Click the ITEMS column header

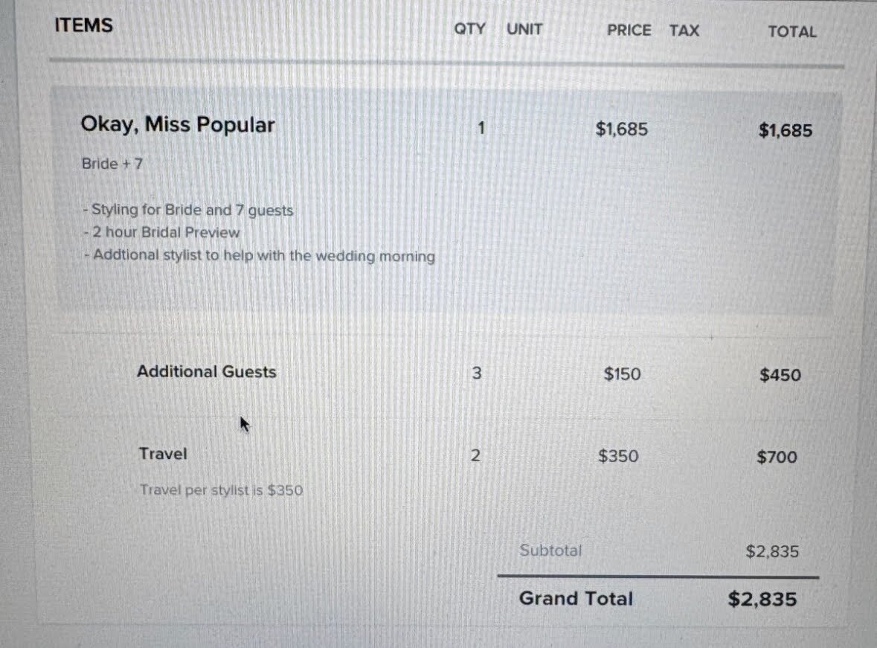(x=84, y=25)
